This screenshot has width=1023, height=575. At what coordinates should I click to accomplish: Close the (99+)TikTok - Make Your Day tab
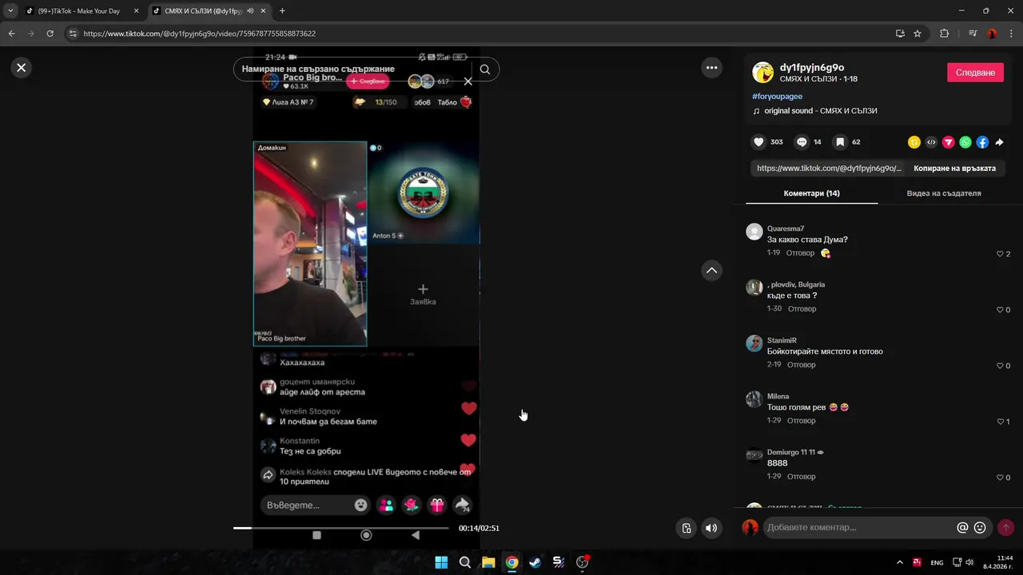(x=136, y=11)
